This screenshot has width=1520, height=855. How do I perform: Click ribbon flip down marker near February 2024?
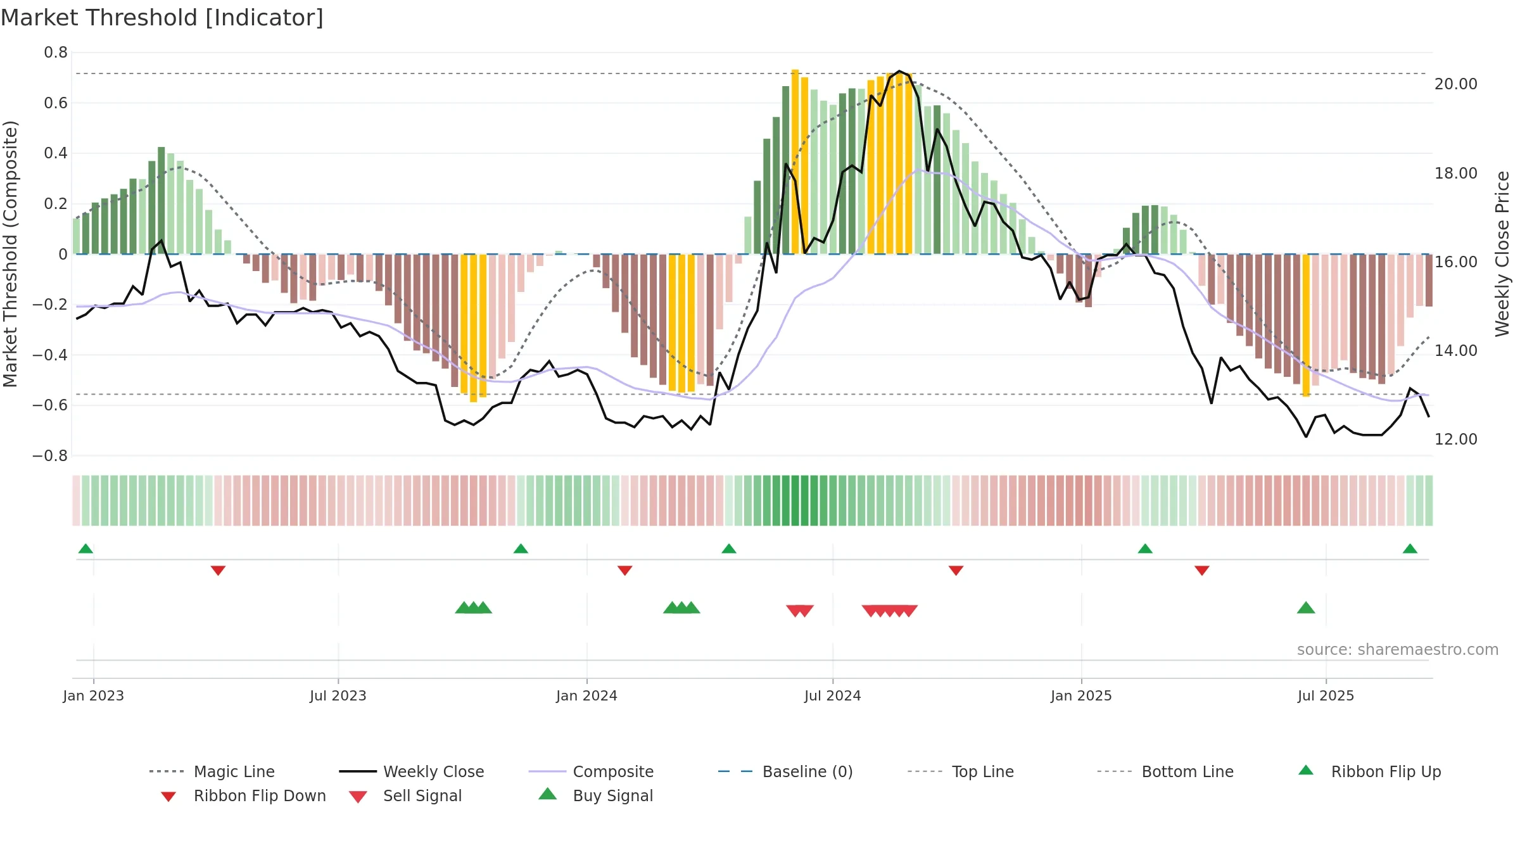click(624, 571)
